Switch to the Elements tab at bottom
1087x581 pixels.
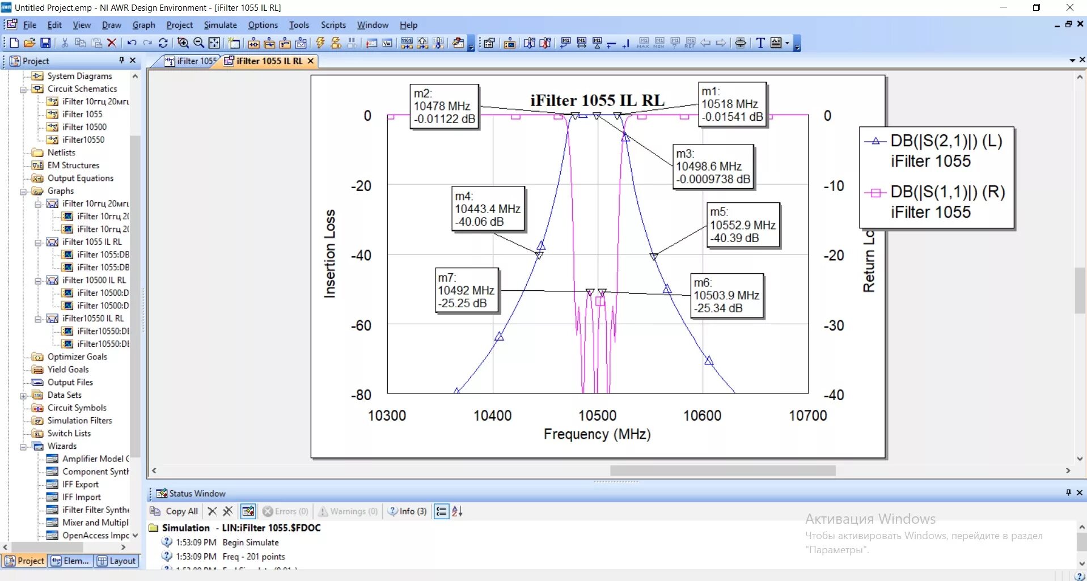click(x=70, y=561)
